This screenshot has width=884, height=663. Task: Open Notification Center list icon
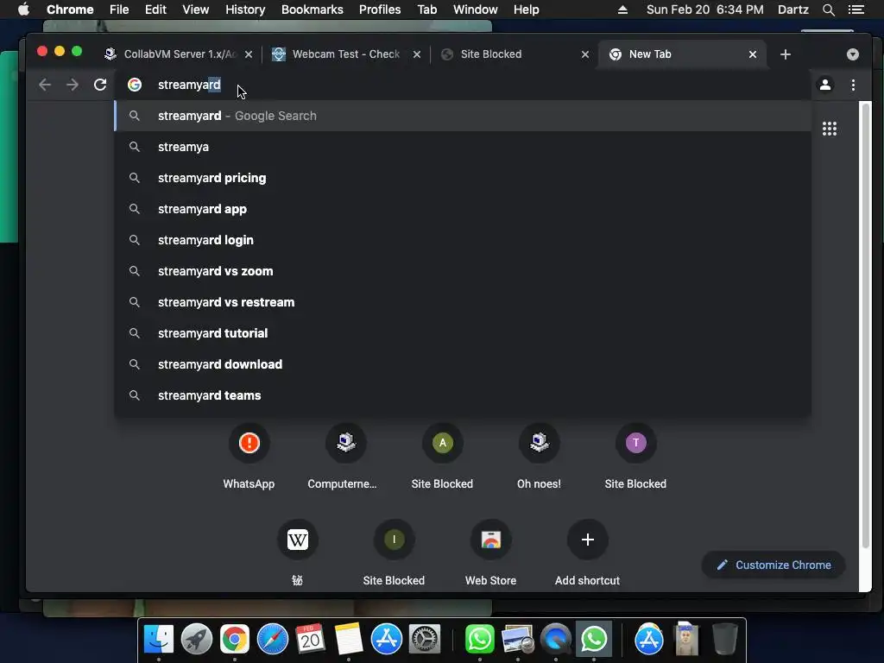click(856, 9)
